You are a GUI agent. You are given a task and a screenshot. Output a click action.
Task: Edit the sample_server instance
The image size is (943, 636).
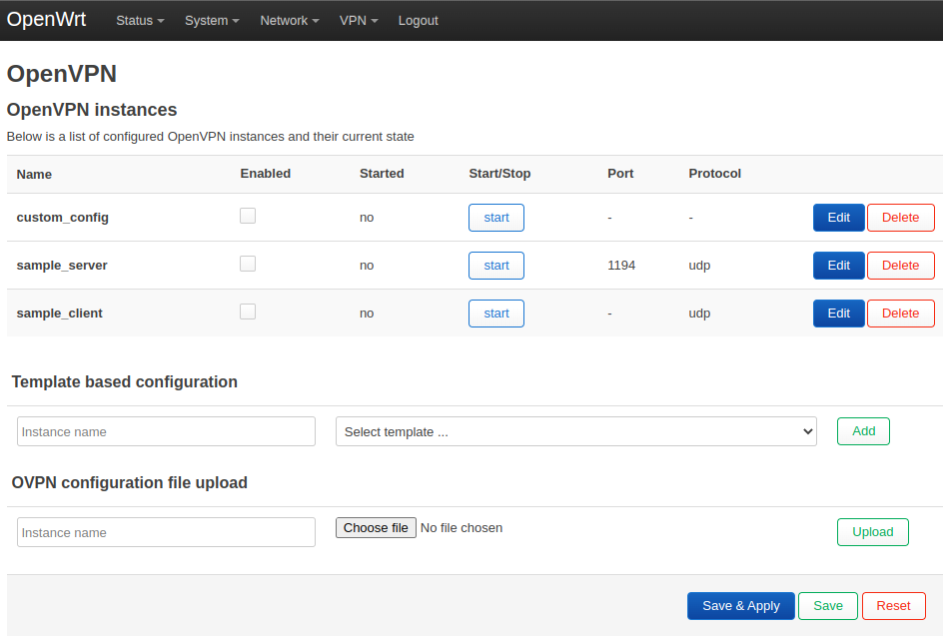click(838, 266)
